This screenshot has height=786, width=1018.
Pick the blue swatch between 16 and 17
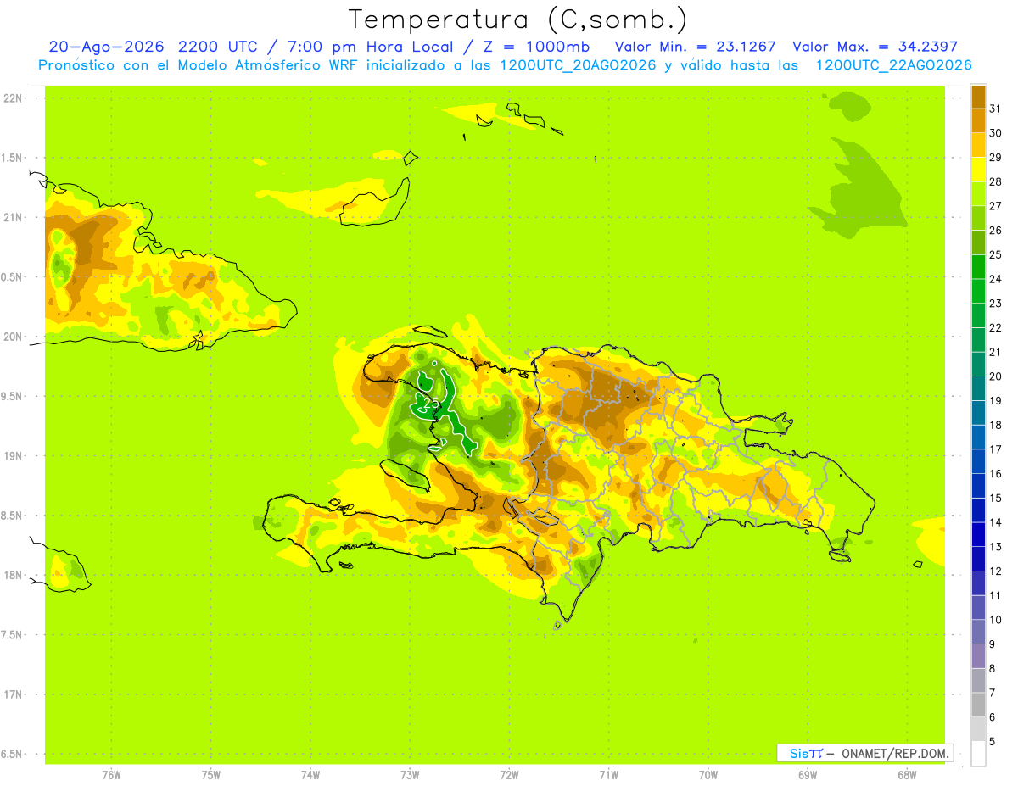click(978, 461)
